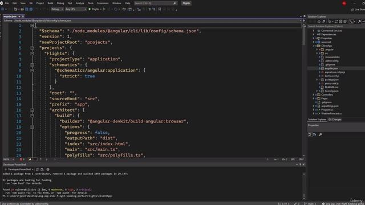Collapse the "options" block at line 19
This screenshot has height=205, width=365.
pyautogui.click(x=32, y=127)
